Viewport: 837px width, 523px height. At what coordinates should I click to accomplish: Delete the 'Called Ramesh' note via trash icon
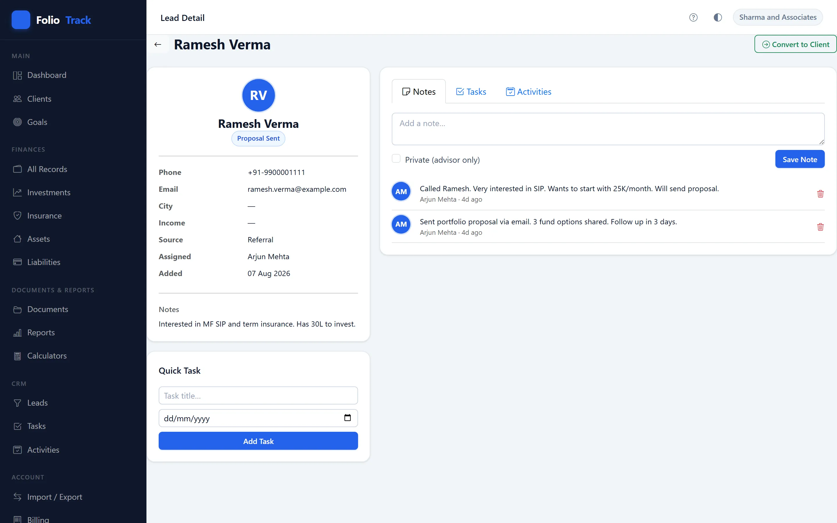[x=820, y=194]
